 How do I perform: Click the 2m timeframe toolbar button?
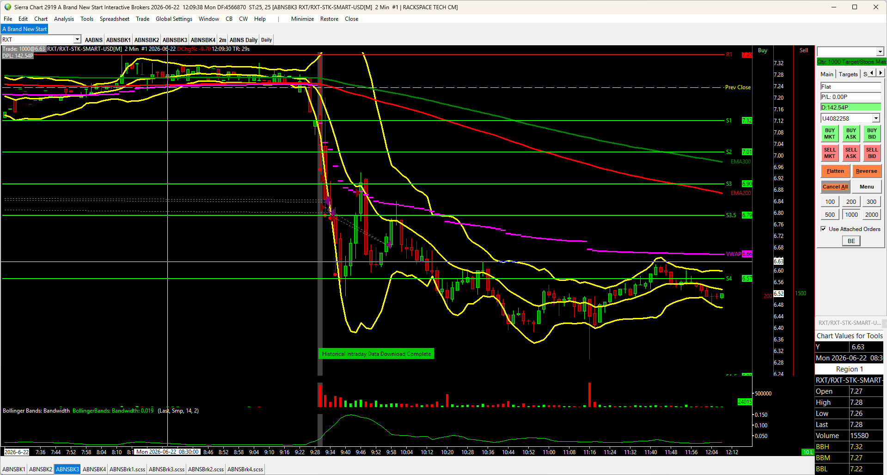222,40
